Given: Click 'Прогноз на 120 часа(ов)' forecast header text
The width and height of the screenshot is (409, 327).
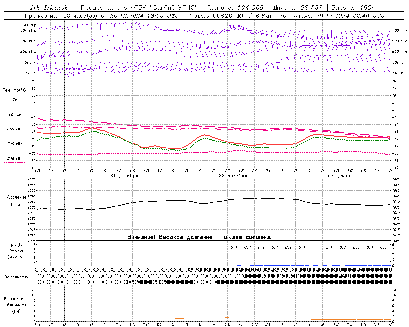Looking at the screenshot, I should coord(62,16).
